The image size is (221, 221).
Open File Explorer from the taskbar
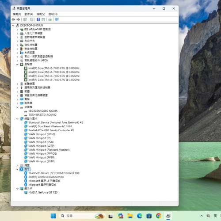130,216
